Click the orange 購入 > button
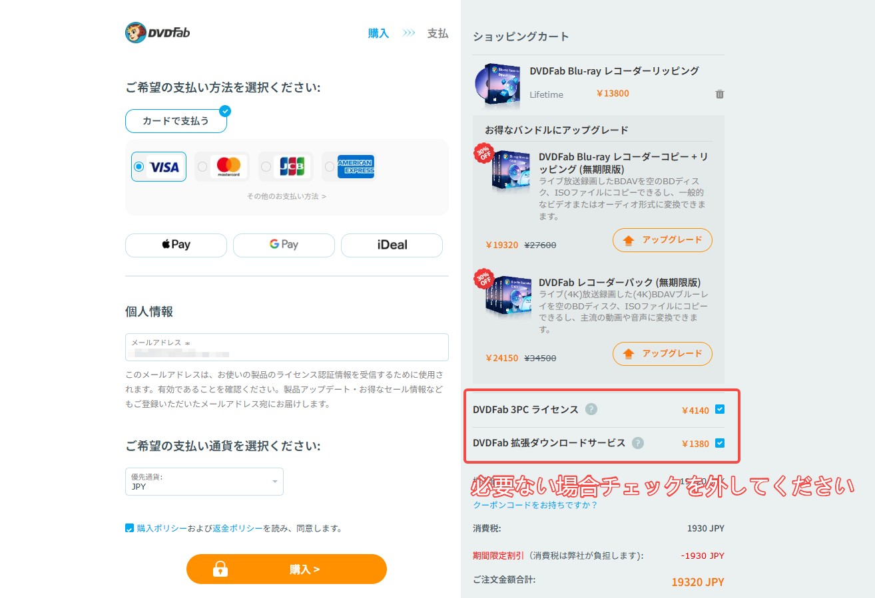 click(x=286, y=569)
